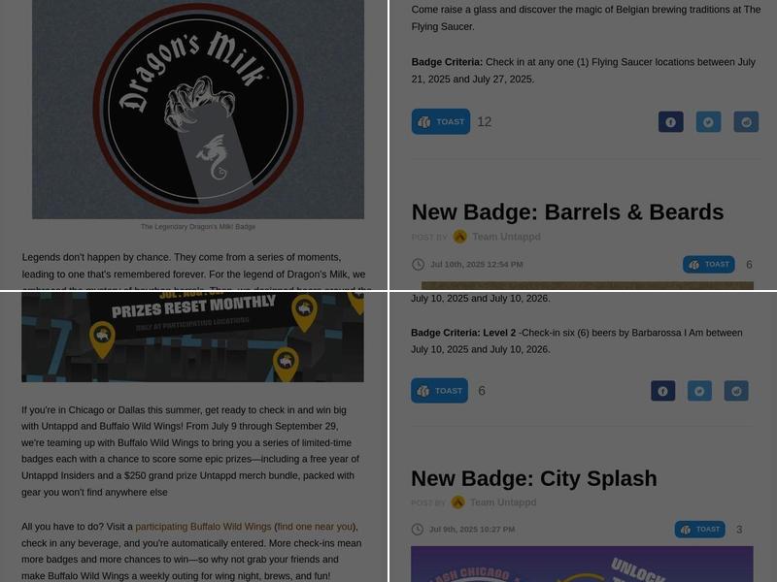Follow the 'find one near you' link
The width and height of the screenshot is (777, 582).
[315, 527]
